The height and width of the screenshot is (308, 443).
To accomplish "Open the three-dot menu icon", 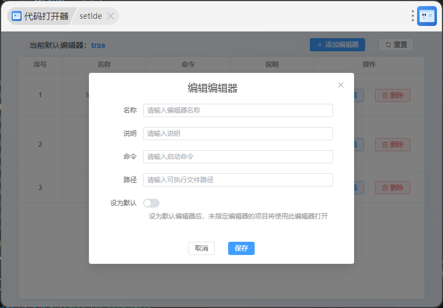I will (413, 16).
